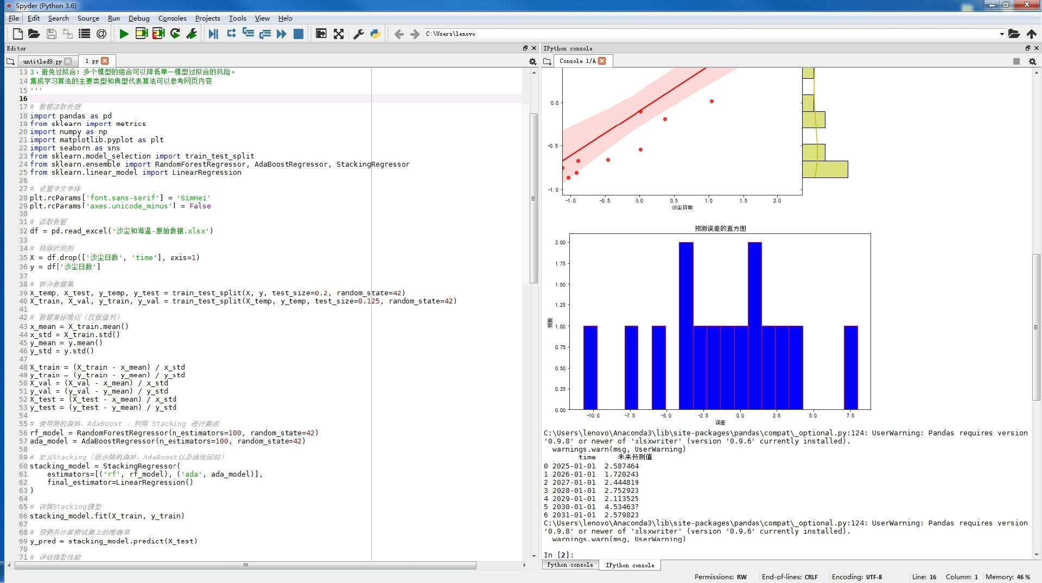Expand working directory path dropdown

[1002, 34]
